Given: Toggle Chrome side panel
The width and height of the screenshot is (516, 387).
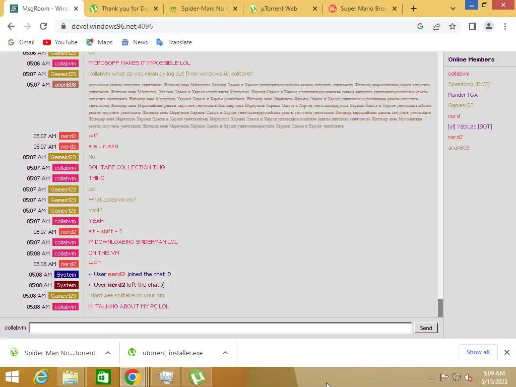Looking at the screenshot, I should click(x=473, y=26).
